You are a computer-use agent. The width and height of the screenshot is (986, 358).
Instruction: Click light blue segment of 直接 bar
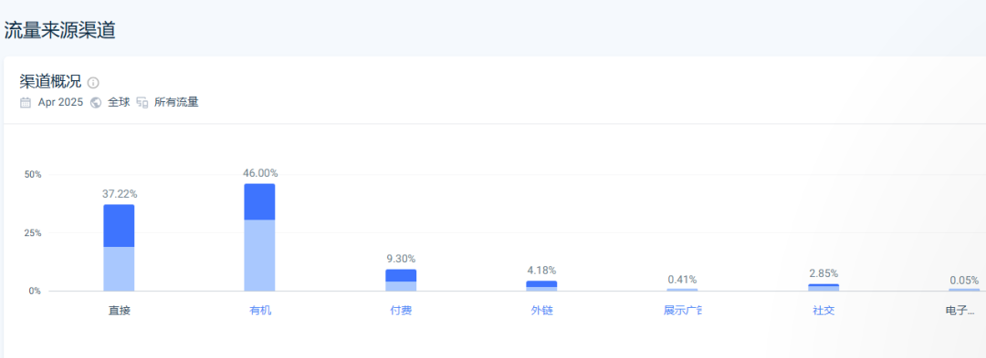click(119, 269)
